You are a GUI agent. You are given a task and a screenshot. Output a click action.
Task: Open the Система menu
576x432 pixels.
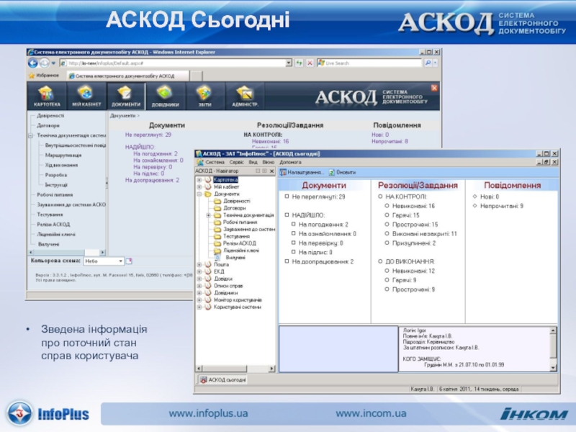tap(215, 162)
